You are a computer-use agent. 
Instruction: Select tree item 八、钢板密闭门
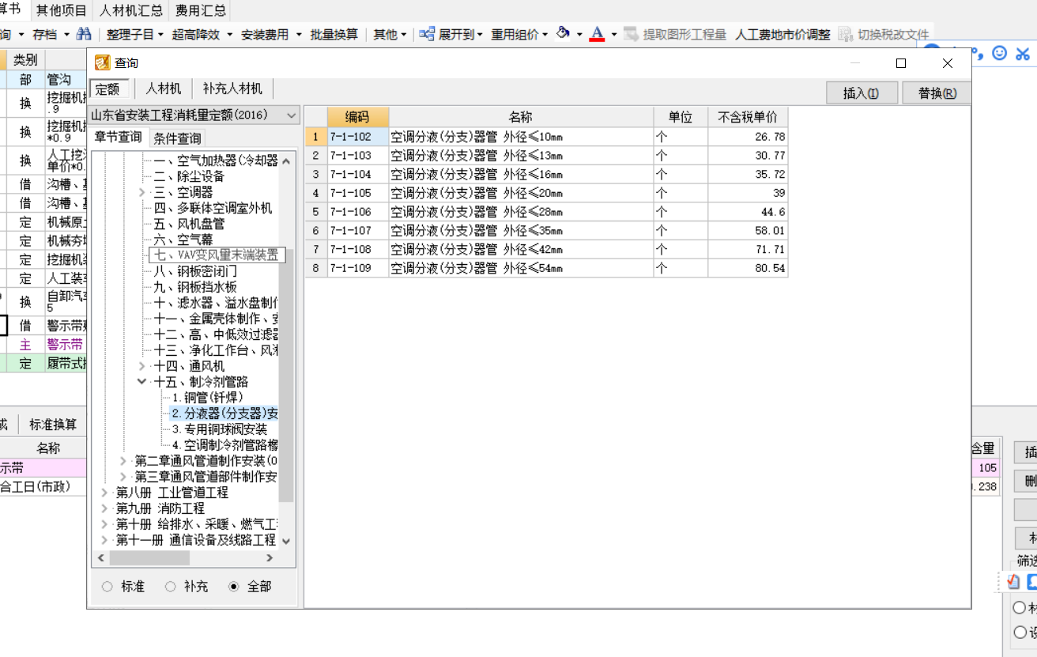(x=194, y=271)
